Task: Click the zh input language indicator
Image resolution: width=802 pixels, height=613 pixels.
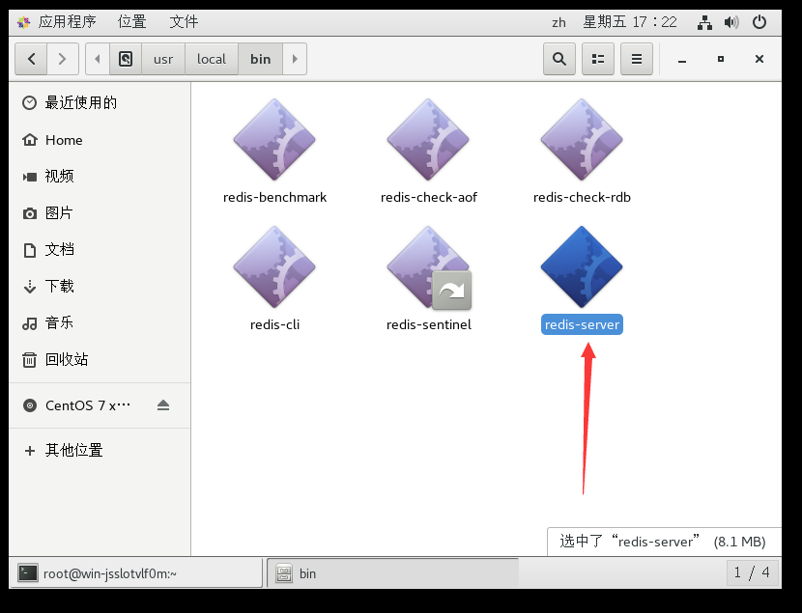Action: click(559, 22)
